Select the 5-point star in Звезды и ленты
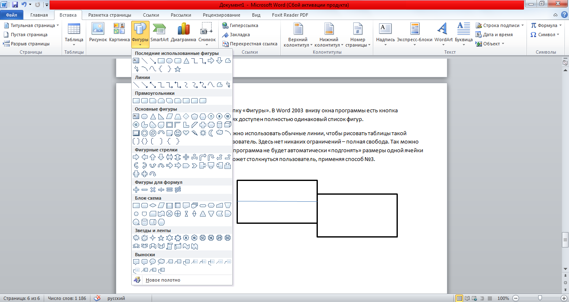 161,238
